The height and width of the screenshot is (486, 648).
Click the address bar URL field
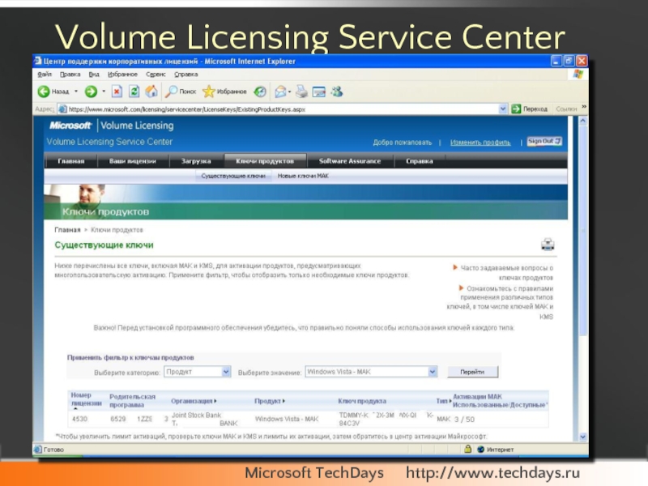click(283, 109)
